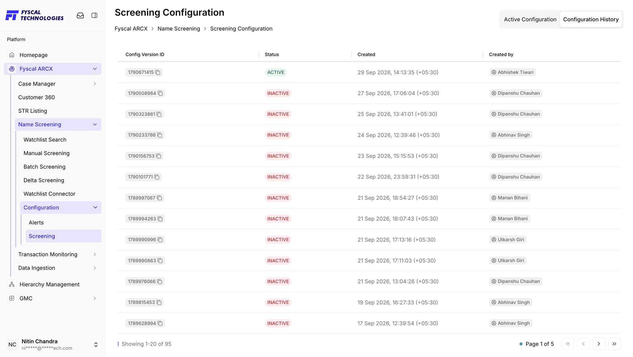
Task: Click the Homepage house icon
Action: coord(12,55)
